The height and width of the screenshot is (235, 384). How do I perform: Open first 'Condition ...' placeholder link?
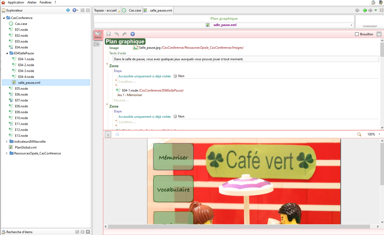pos(127,82)
